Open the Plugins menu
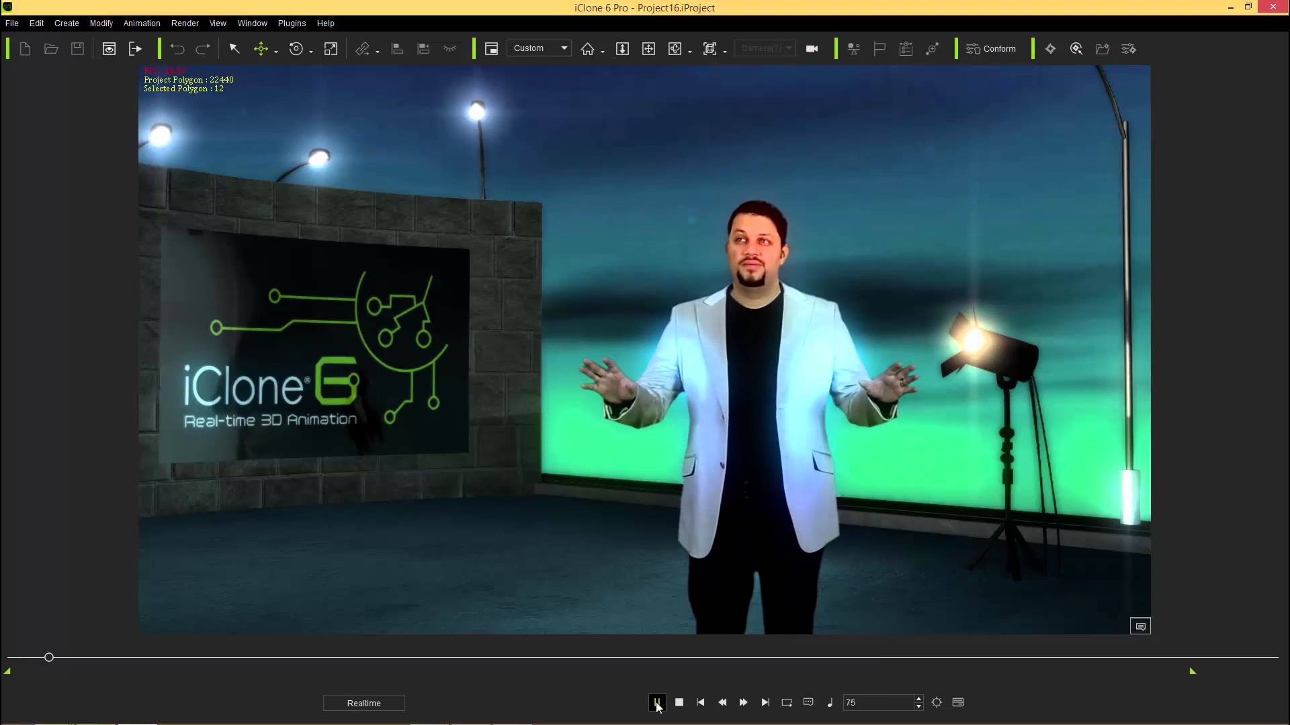1290x725 pixels. [292, 23]
